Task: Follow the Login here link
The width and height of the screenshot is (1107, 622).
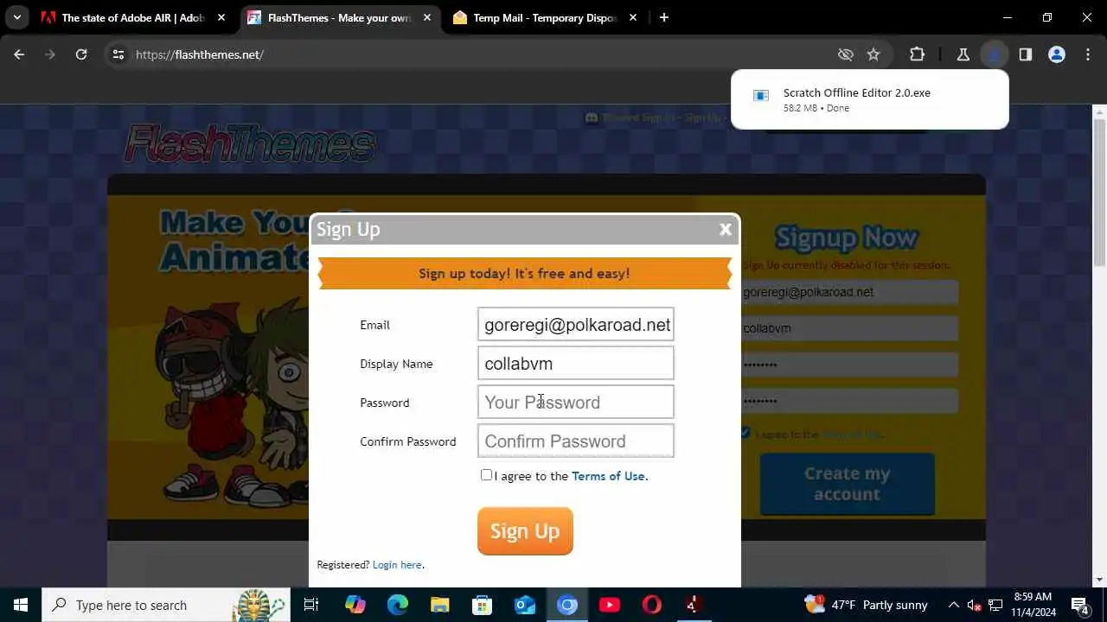Action: point(397,565)
